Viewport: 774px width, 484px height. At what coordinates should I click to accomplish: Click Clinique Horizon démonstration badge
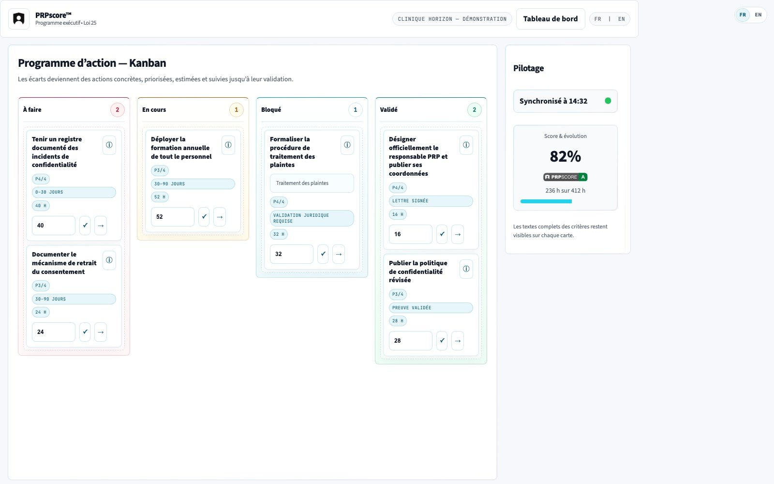[x=452, y=19]
